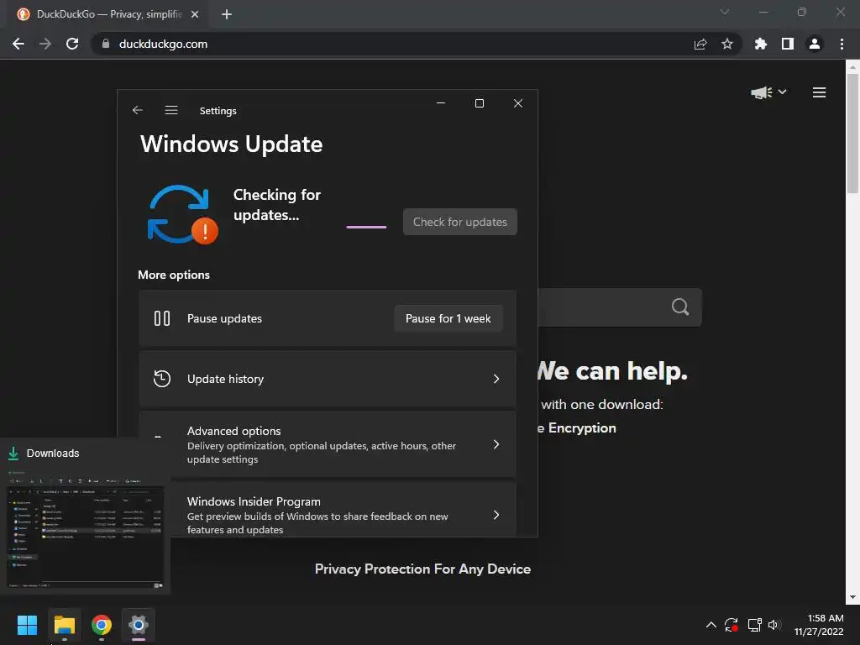Show hidden system tray icons
860x645 pixels.
tap(711, 625)
